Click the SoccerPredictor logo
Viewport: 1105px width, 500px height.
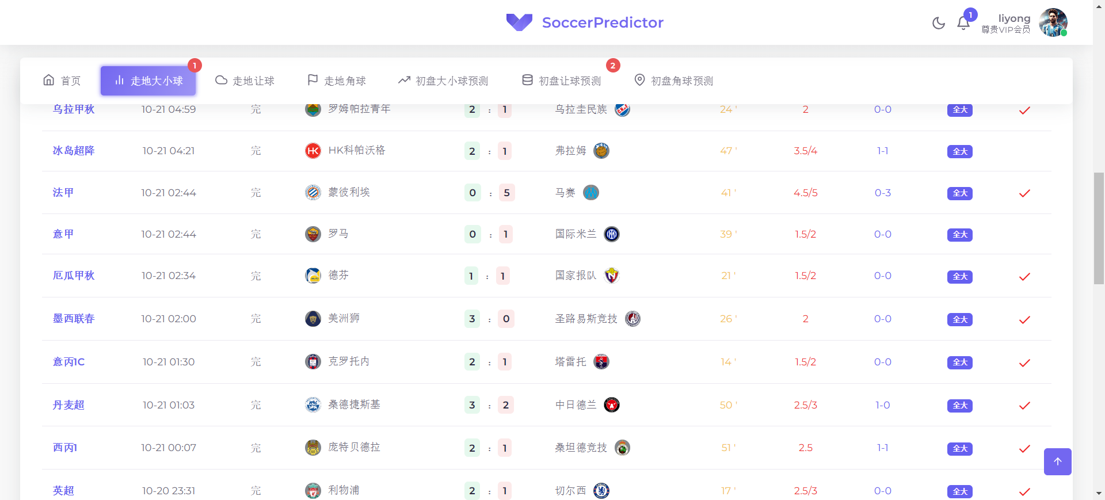(x=585, y=22)
